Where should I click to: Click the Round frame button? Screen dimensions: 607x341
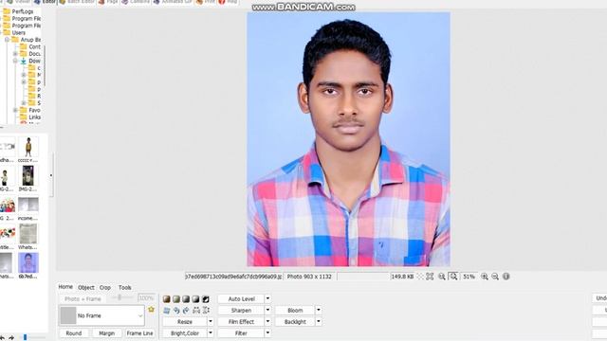(x=74, y=332)
